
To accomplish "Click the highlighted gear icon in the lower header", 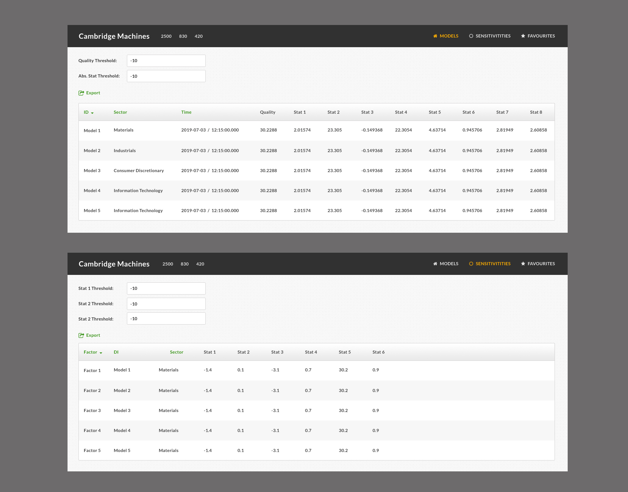I will (x=471, y=264).
